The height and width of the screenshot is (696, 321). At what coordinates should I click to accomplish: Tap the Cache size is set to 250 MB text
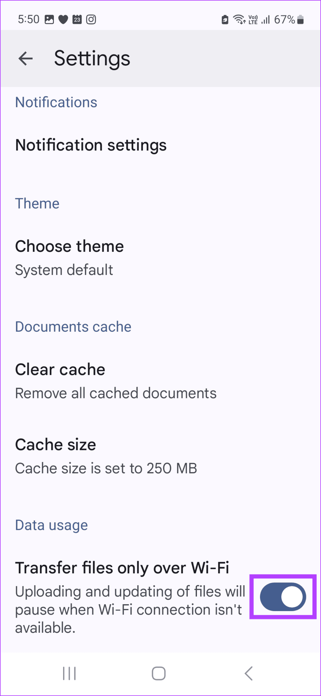point(106,468)
